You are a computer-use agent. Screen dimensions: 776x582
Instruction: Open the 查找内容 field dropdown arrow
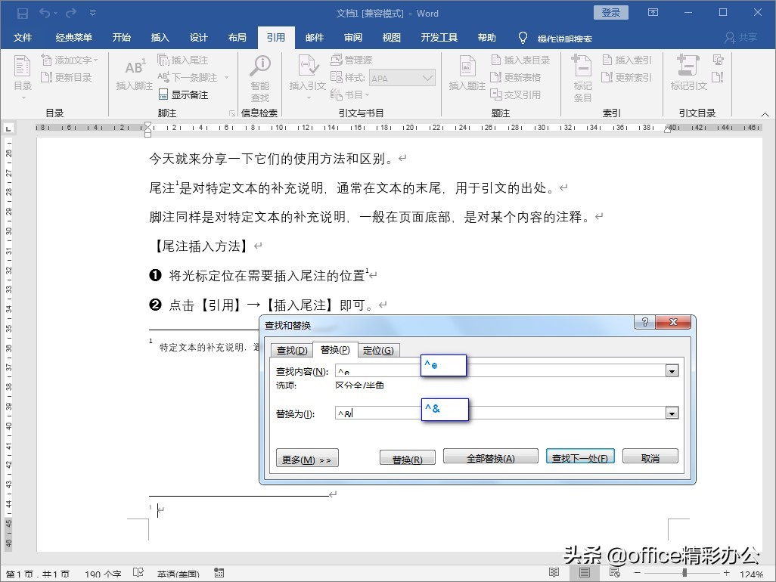tap(672, 371)
